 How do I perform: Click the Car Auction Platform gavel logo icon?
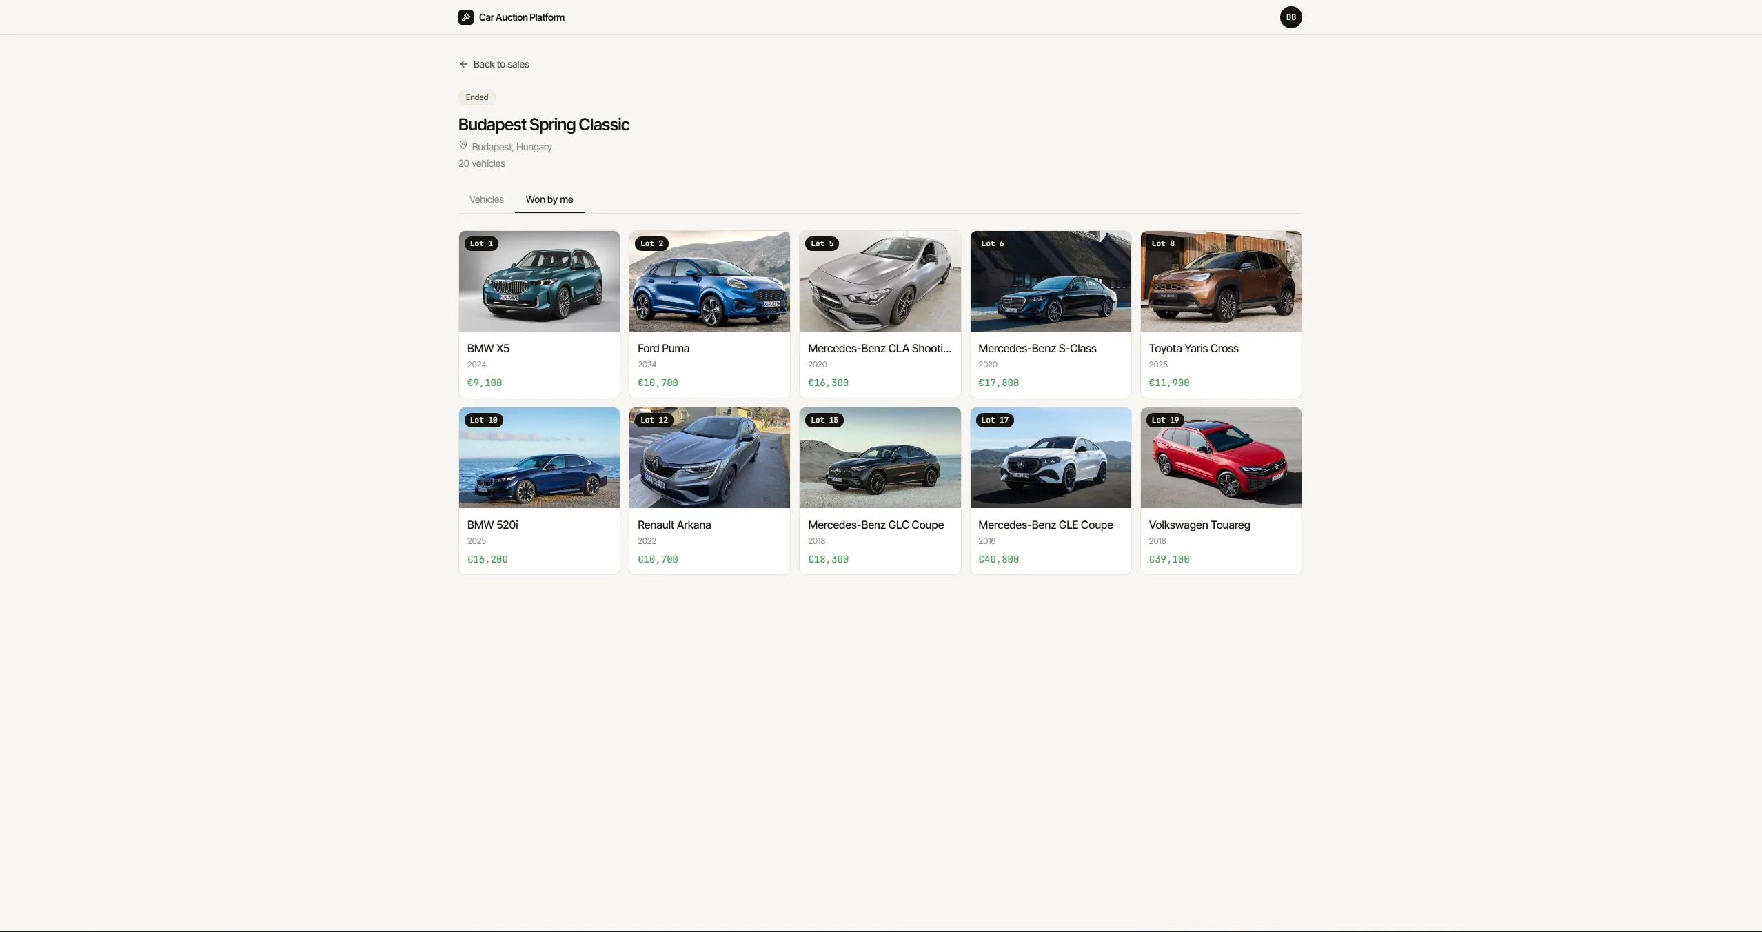tap(466, 17)
